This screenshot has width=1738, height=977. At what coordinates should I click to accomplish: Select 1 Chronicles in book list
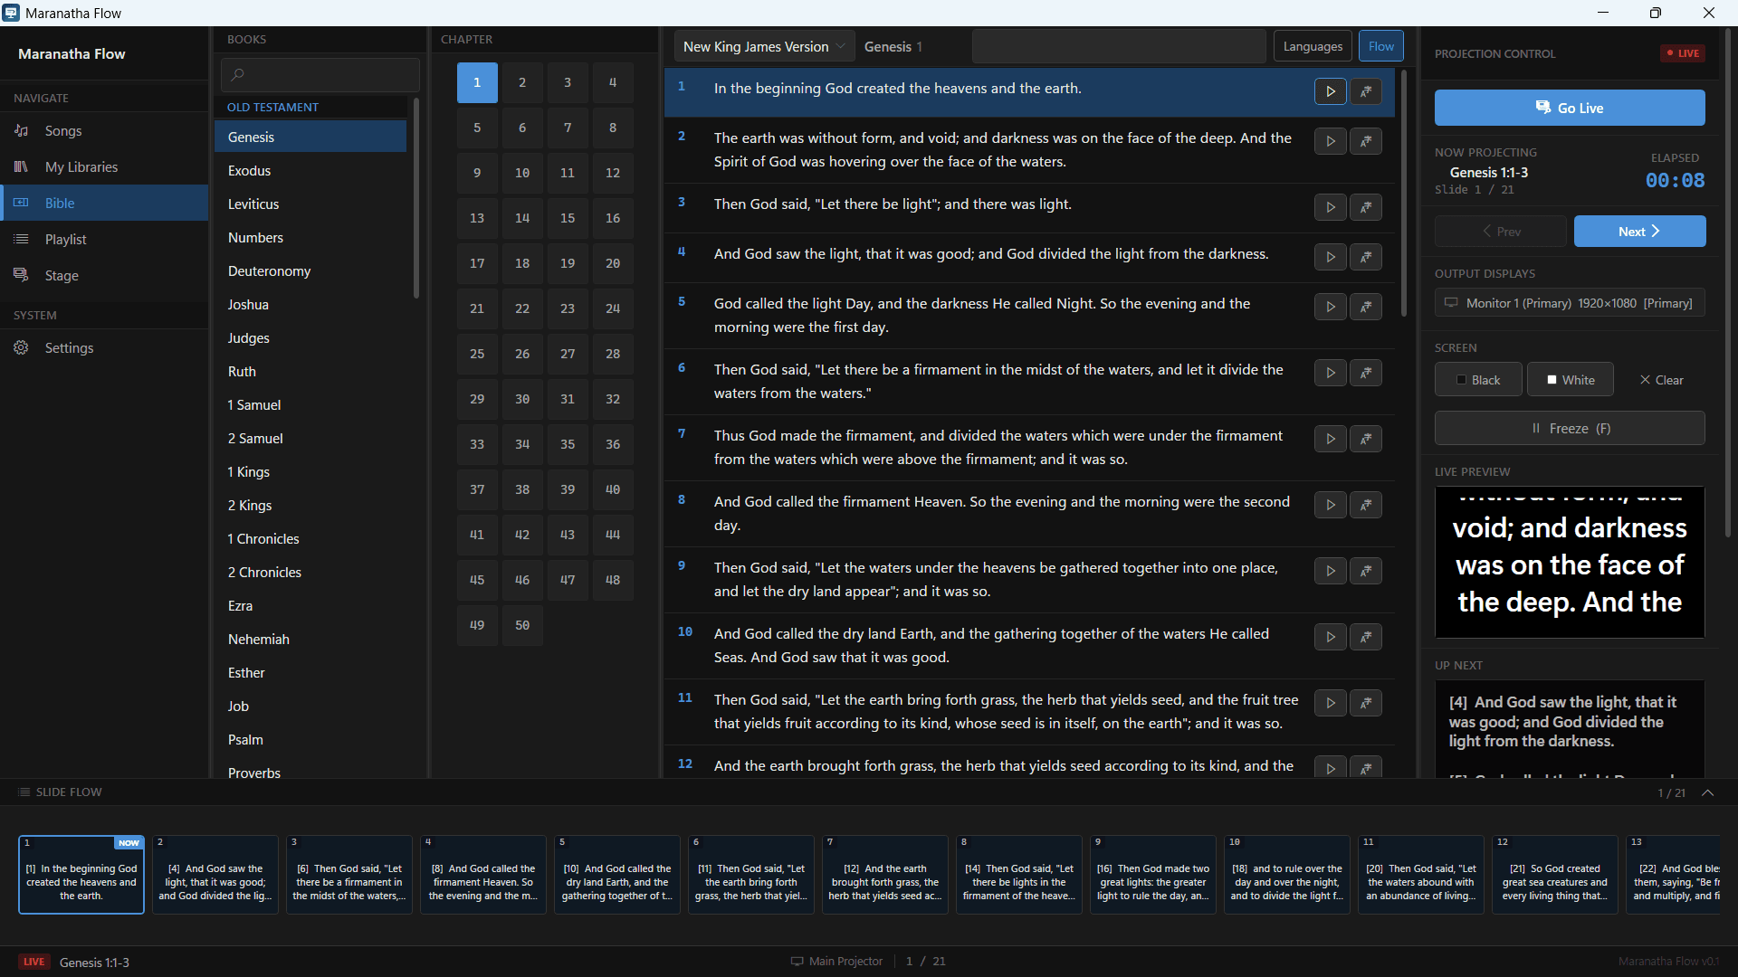click(x=310, y=539)
